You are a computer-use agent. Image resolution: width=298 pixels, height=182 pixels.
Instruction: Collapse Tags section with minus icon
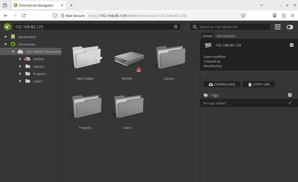pos(290,95)
